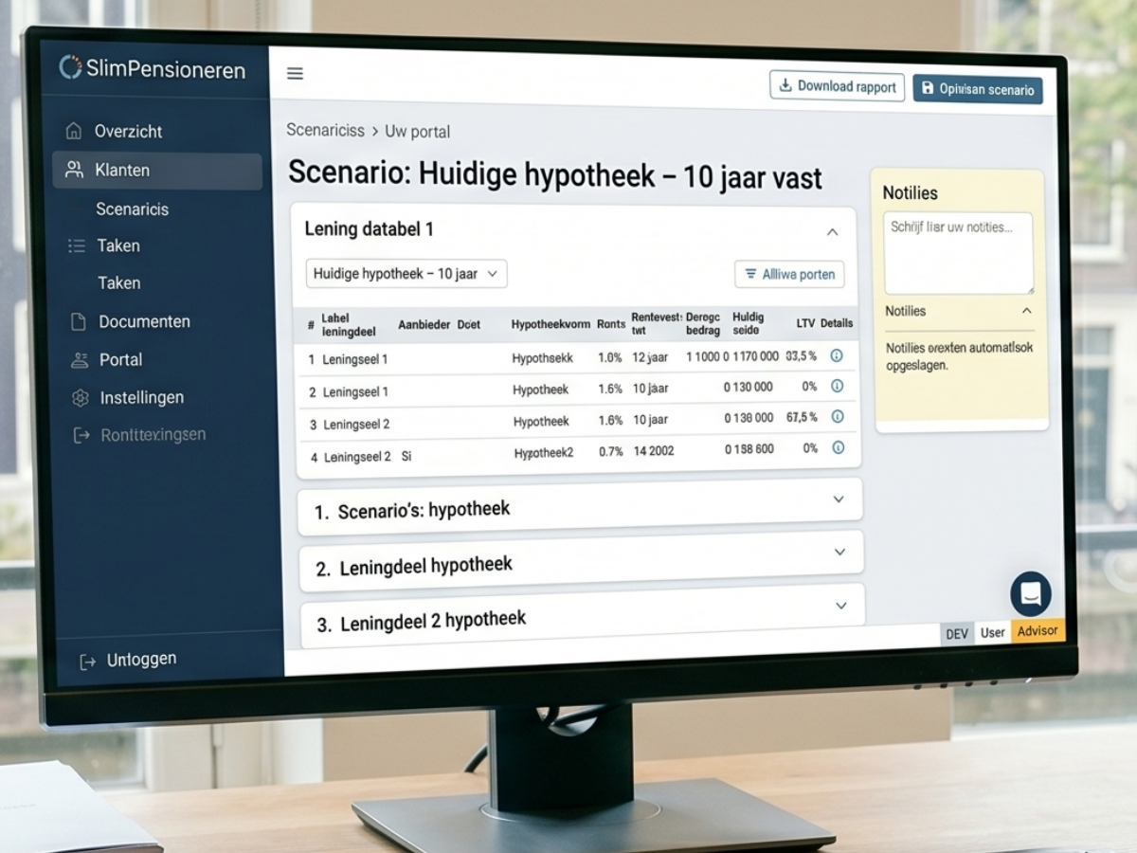The height and width of the screenshot is (853, 1137).
Task: Click the Overzicht home icon
Action: pos(73,131)
